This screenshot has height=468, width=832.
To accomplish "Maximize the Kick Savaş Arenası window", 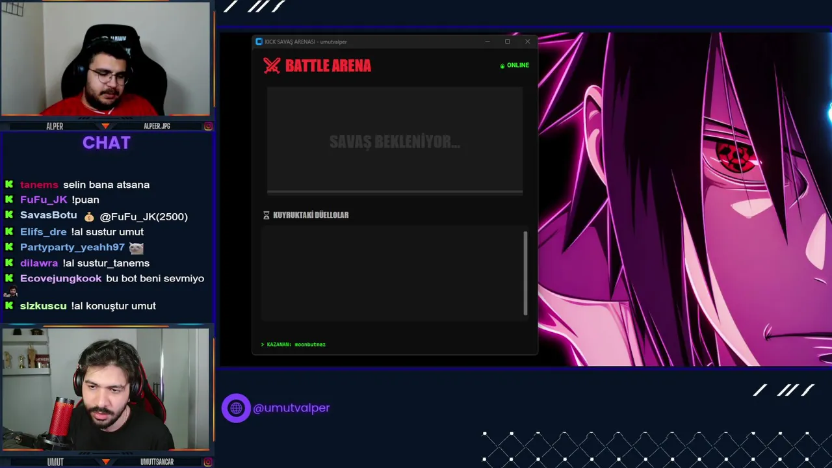I will [x=507, y=42].
